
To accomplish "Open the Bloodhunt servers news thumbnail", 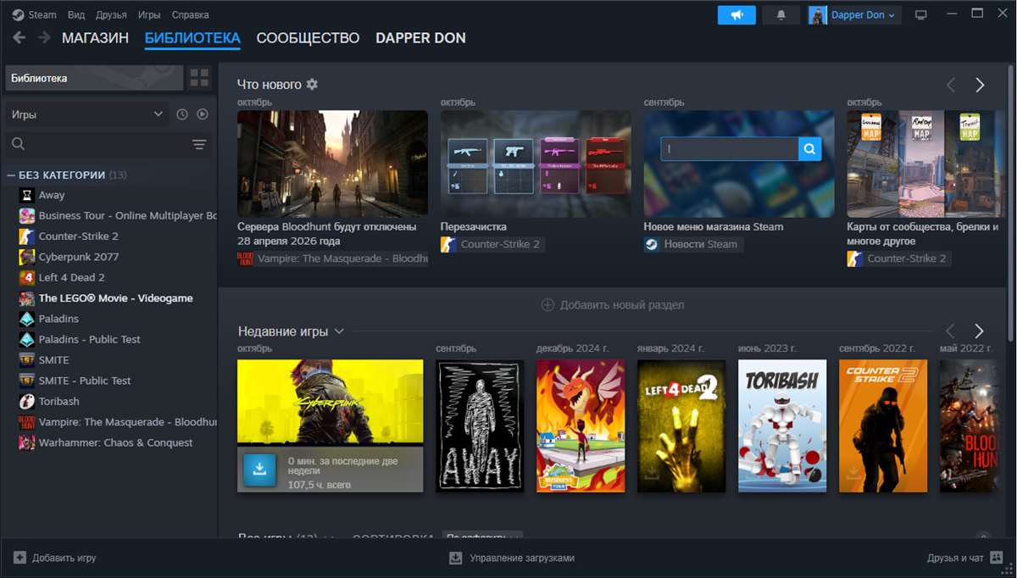I will click(332, 164).
